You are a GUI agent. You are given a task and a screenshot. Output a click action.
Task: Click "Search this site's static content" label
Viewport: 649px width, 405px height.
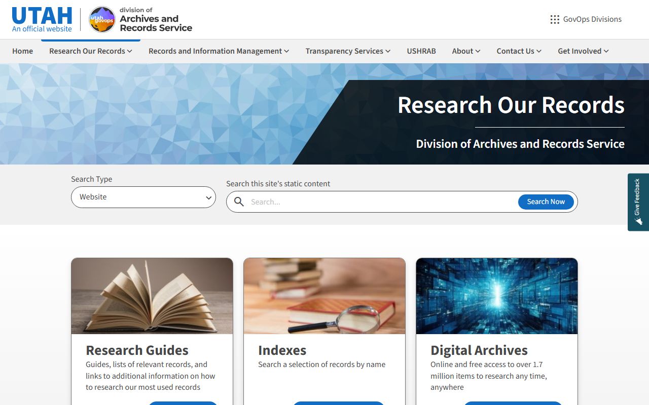click(x=278, y=184)
